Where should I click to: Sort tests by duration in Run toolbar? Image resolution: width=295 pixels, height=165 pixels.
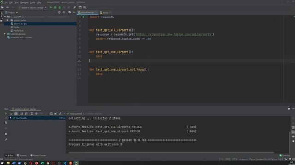click(26, 114)
